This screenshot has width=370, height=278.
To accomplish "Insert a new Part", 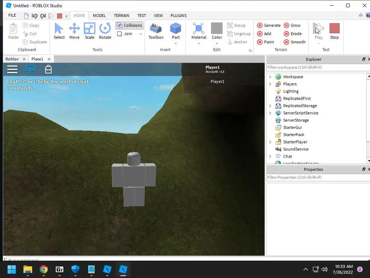I will pos(176,31).
